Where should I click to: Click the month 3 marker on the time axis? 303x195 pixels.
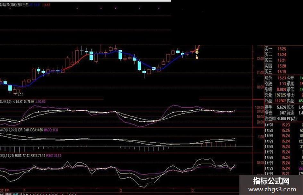click(x=192, y=191)
